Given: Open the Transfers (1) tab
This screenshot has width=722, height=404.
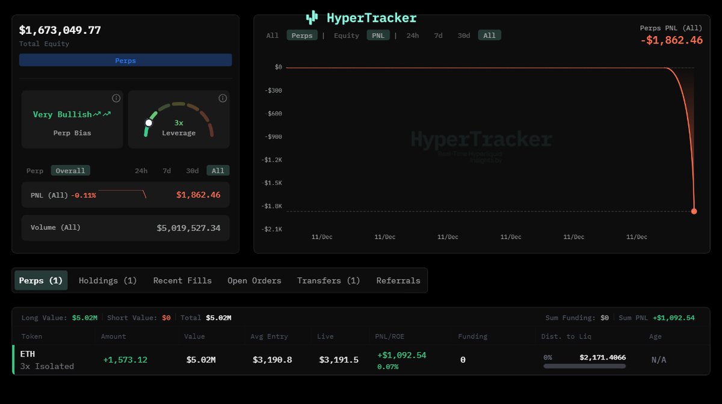Looking at the screenshot, I should click(x=329, y=281).
